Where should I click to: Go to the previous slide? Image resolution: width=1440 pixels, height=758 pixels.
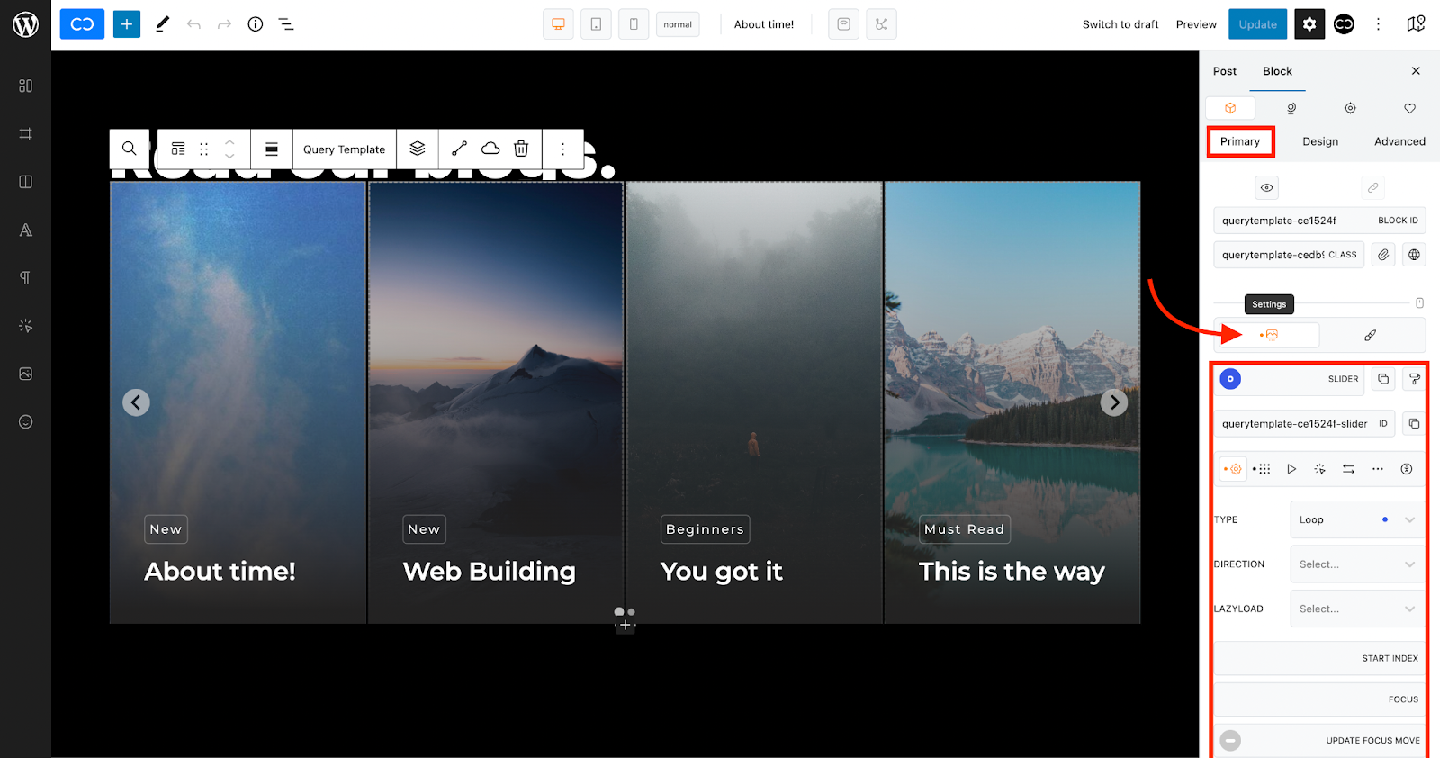(x=136, y=402)
